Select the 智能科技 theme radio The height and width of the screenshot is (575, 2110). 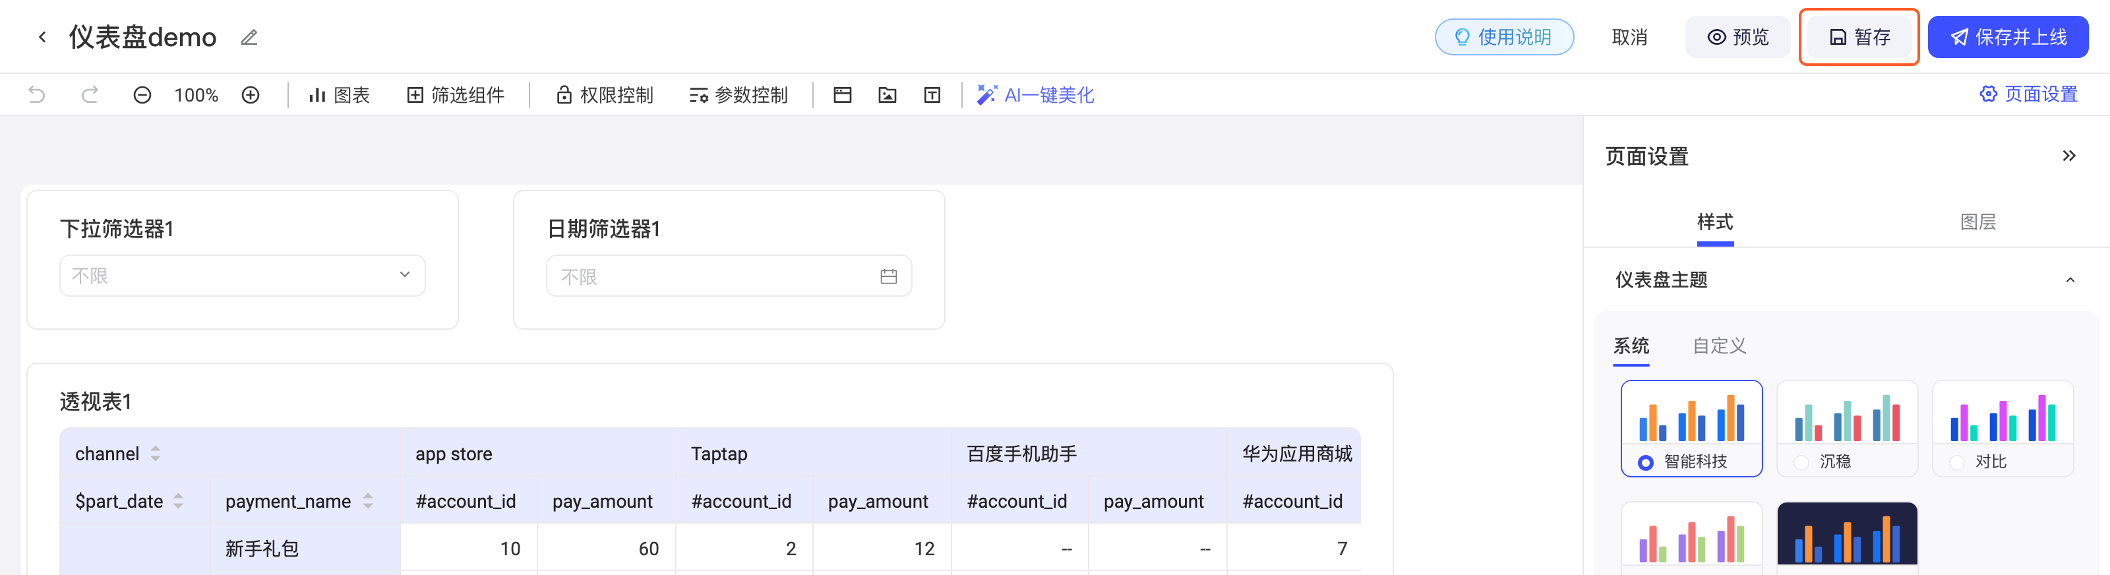1646,463
